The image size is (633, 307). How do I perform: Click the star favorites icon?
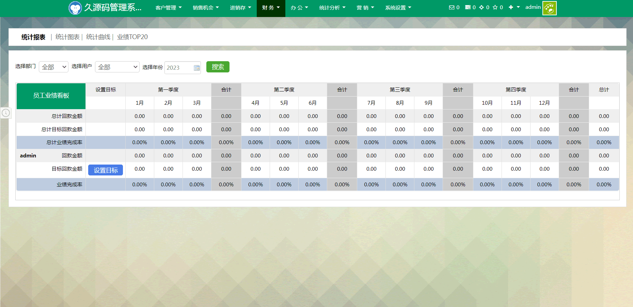(x=495, y=7)
